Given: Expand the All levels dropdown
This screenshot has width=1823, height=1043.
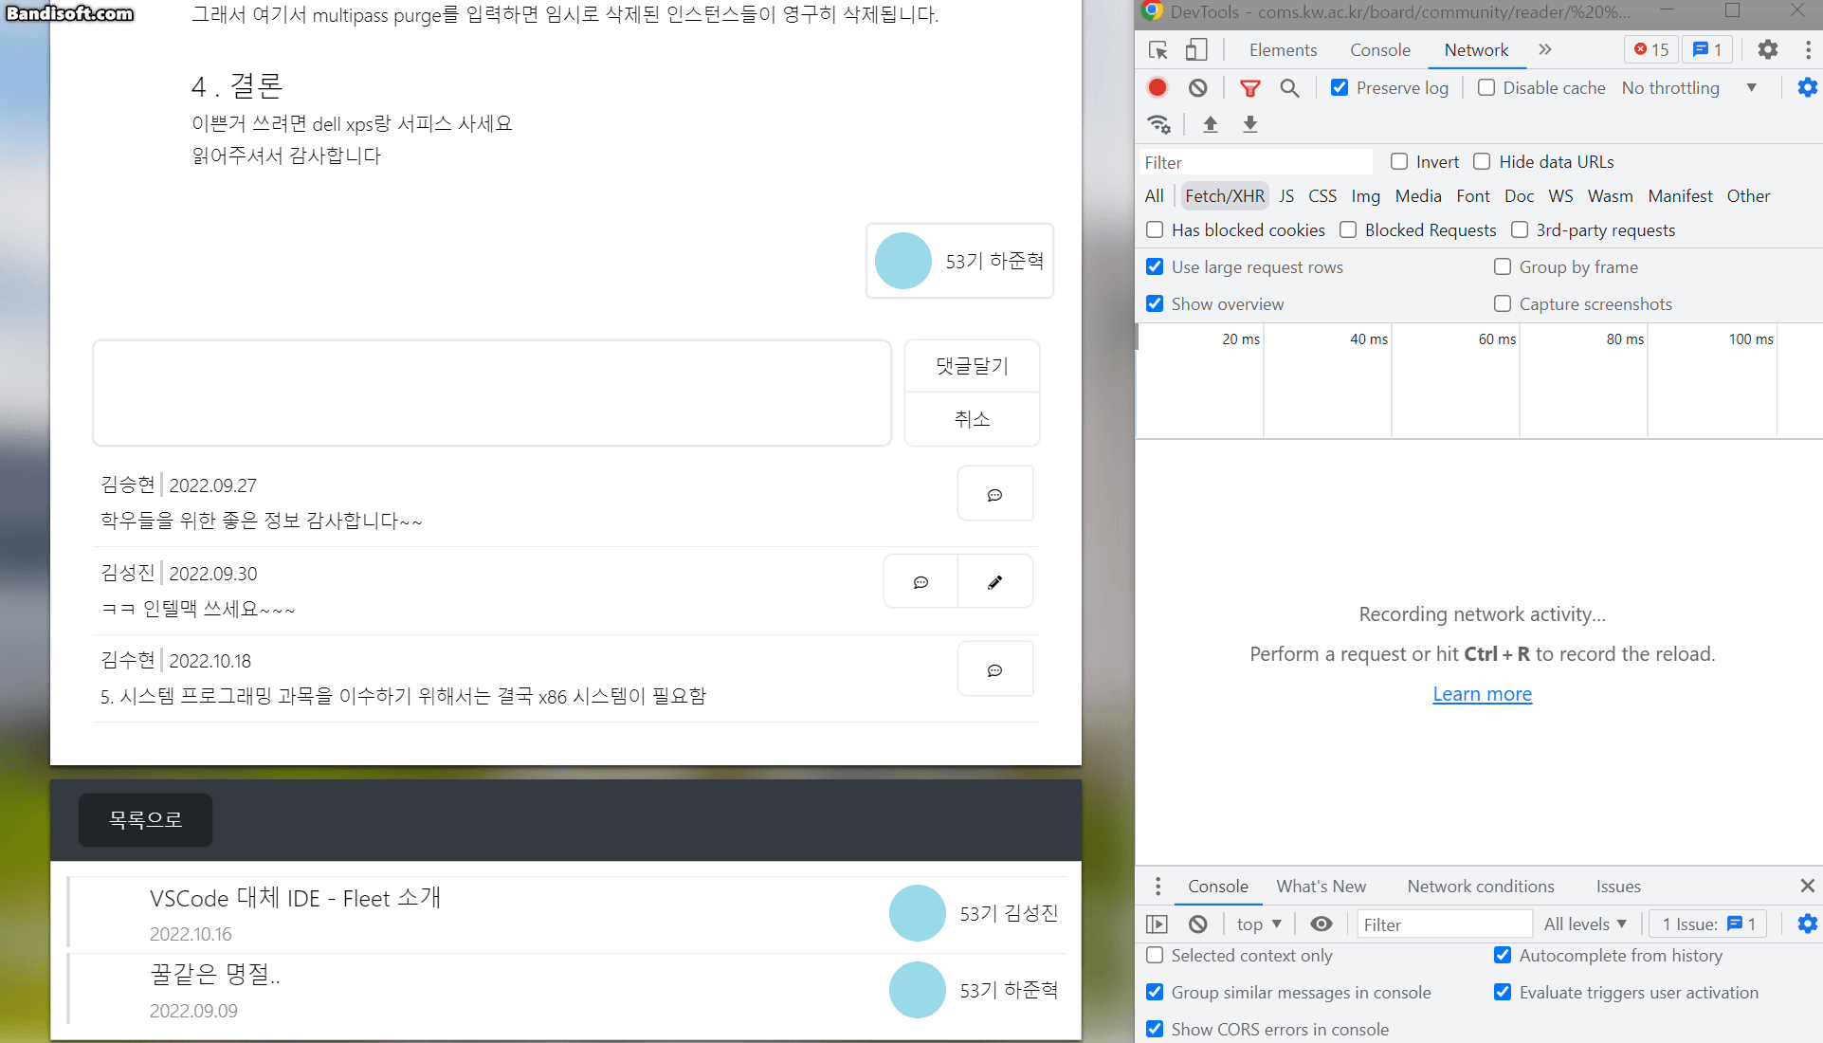Looking at the screenshot, I should pyautogui.click(x=1585, y=924).
